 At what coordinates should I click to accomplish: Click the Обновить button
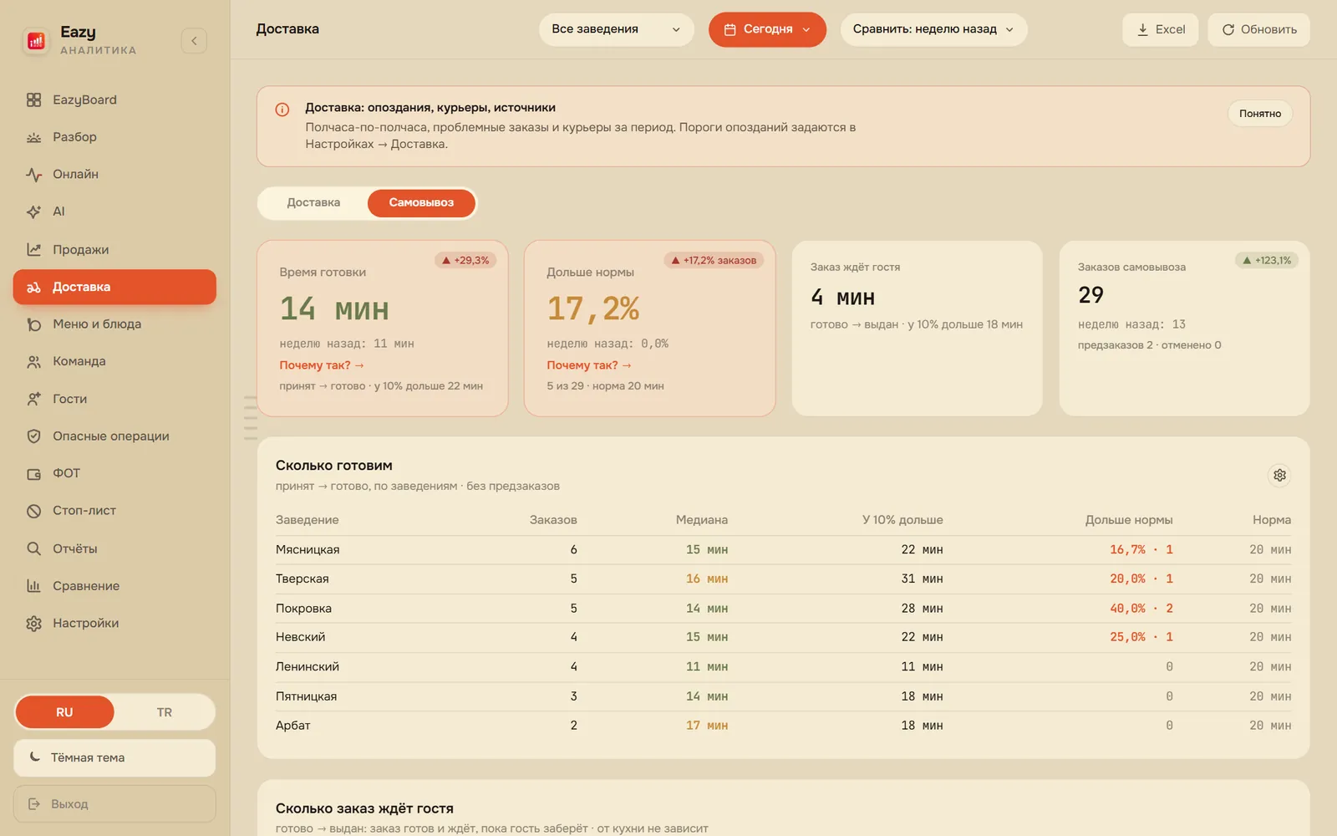1258,29
